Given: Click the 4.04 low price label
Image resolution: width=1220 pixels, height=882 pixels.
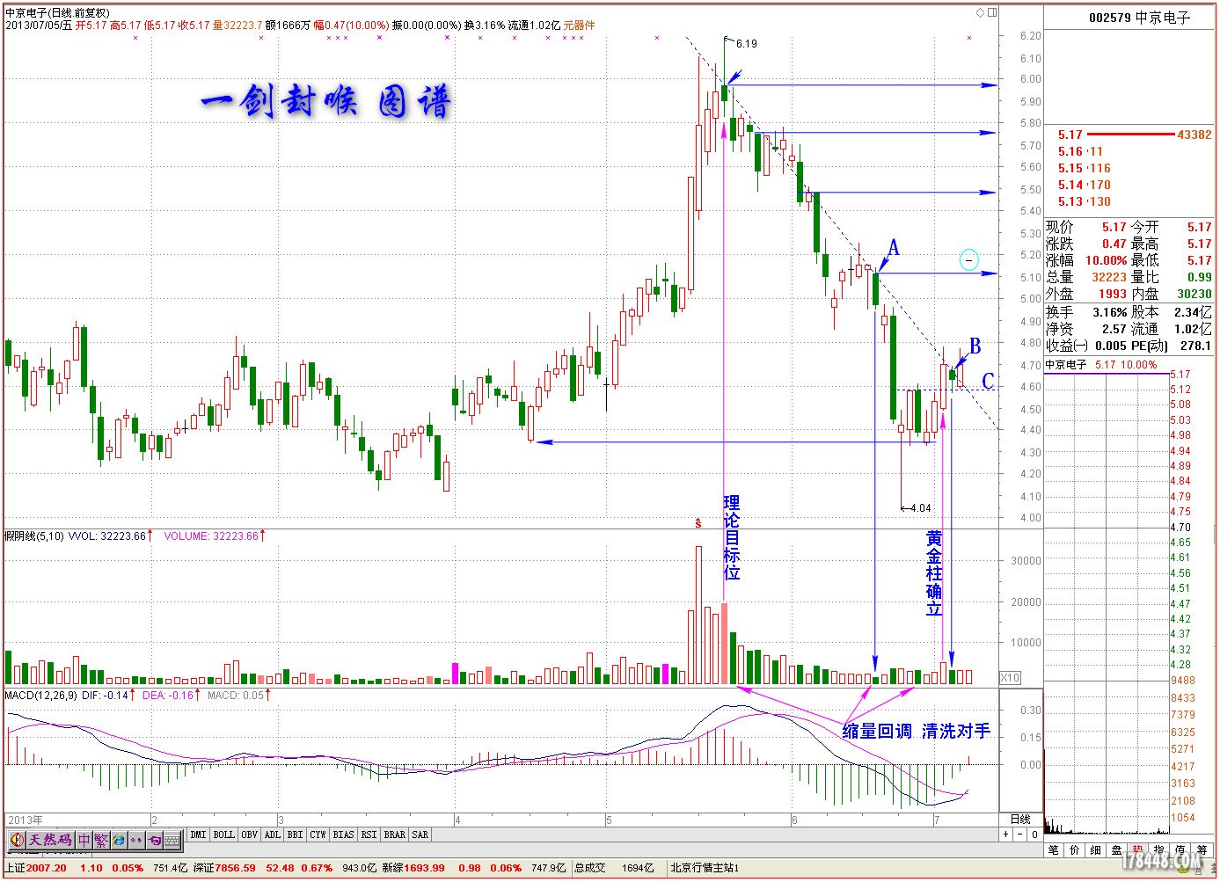Looking at the screenshot, I should (920, 508).
